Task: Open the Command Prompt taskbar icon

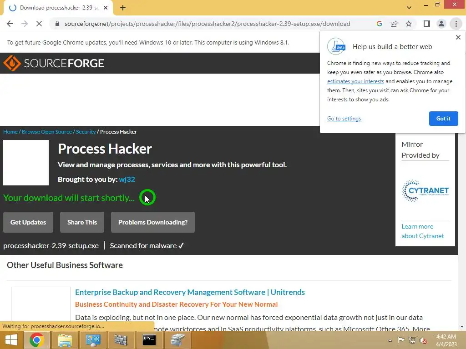Action: 149,340
